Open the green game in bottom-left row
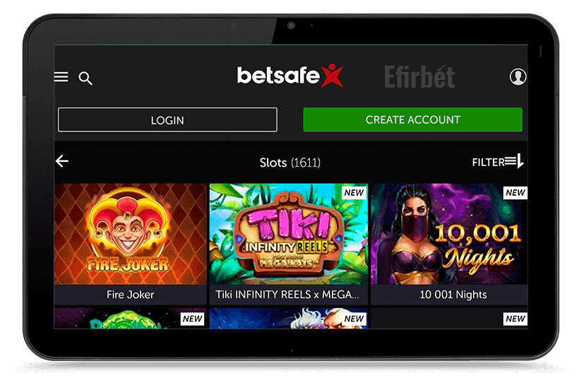The width and height of the screenshot is (579, 383). click(x=130, y=318)
